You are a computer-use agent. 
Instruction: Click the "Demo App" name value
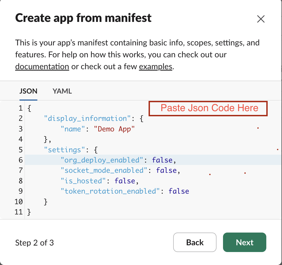(114, 129)
